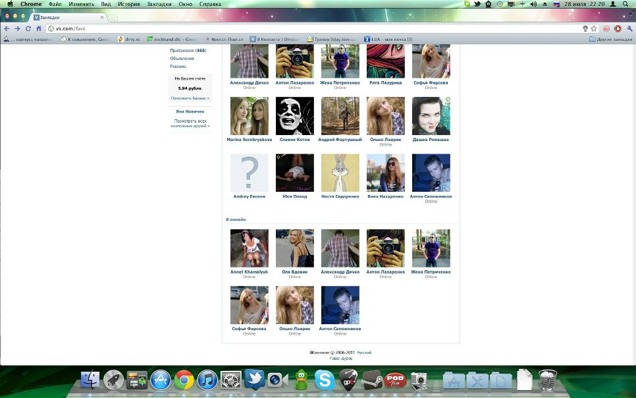Open the Трекер 0day.kiev.ua bookmark
The width and height of the screenshot is (636, 398).
tap(334, 39)
